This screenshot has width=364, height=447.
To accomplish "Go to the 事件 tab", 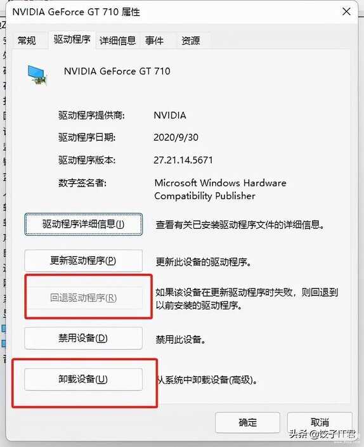I will click(x=154, y=41).
